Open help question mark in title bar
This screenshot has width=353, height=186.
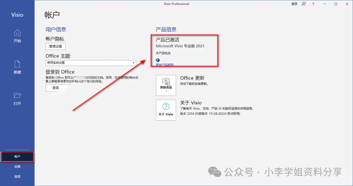click(x=313, y=4)
